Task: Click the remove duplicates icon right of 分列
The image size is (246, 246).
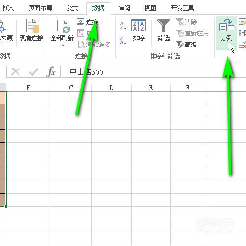Action: click(243, 33)
